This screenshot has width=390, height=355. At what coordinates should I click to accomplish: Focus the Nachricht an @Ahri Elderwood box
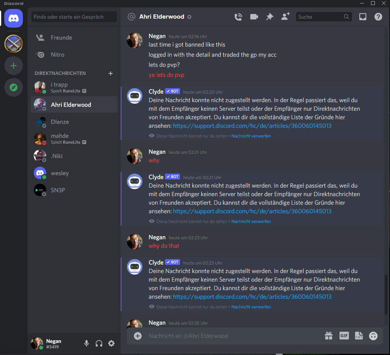pos(234,336)
